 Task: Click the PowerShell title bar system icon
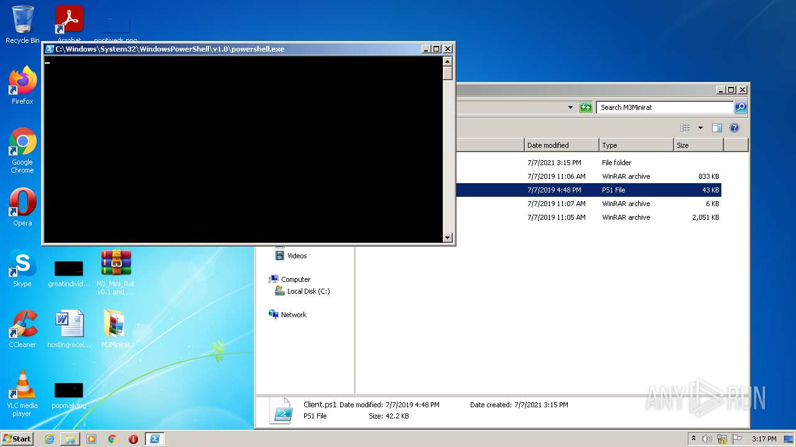click(50, 49)
